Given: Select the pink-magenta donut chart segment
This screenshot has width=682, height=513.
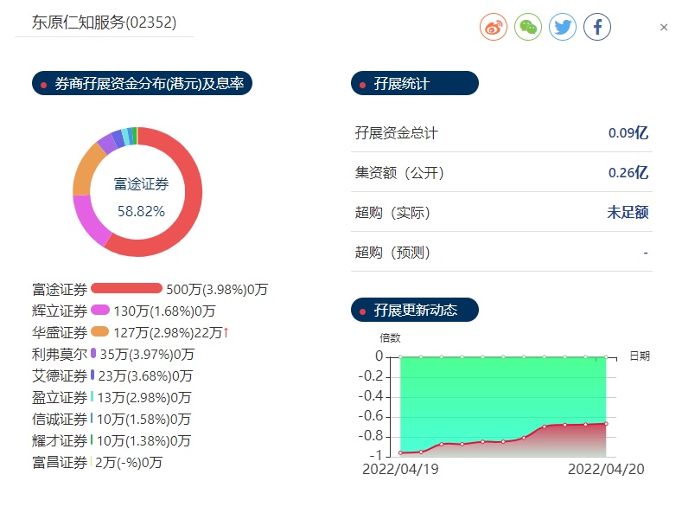Looking at the screenshot, I should coord(89,221).
